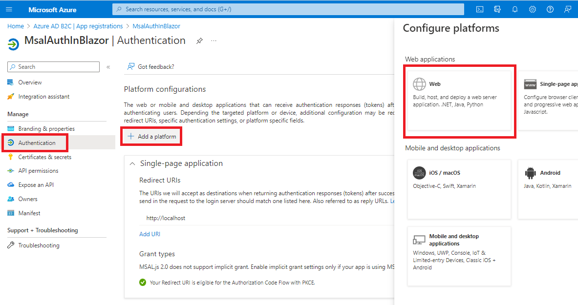578x305 pixels.
Task: Click the Android robot icon
Action: click(x=530, y=173)
